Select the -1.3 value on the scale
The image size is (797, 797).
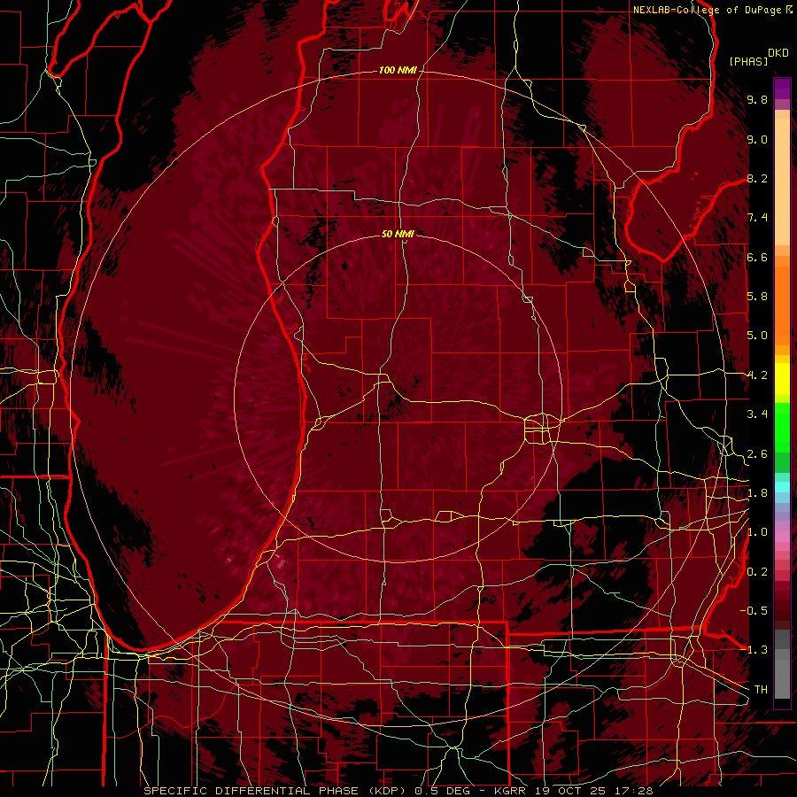(754, 650)
